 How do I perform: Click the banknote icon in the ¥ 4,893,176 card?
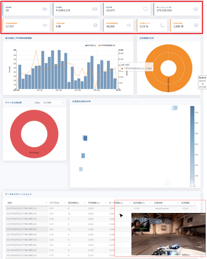pyautogui.click(x=95, y=9)
